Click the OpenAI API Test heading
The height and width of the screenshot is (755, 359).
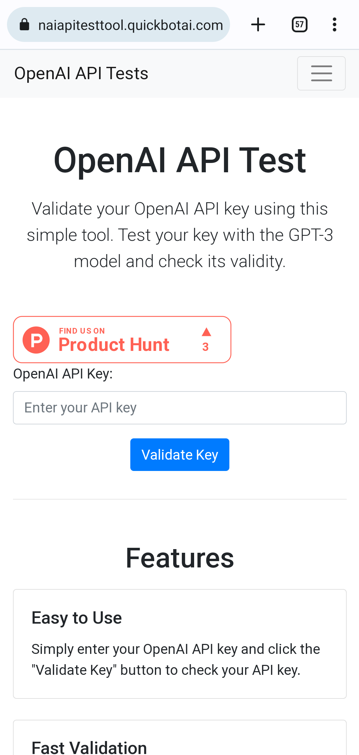pyautogui.click(x=180, y=160)
